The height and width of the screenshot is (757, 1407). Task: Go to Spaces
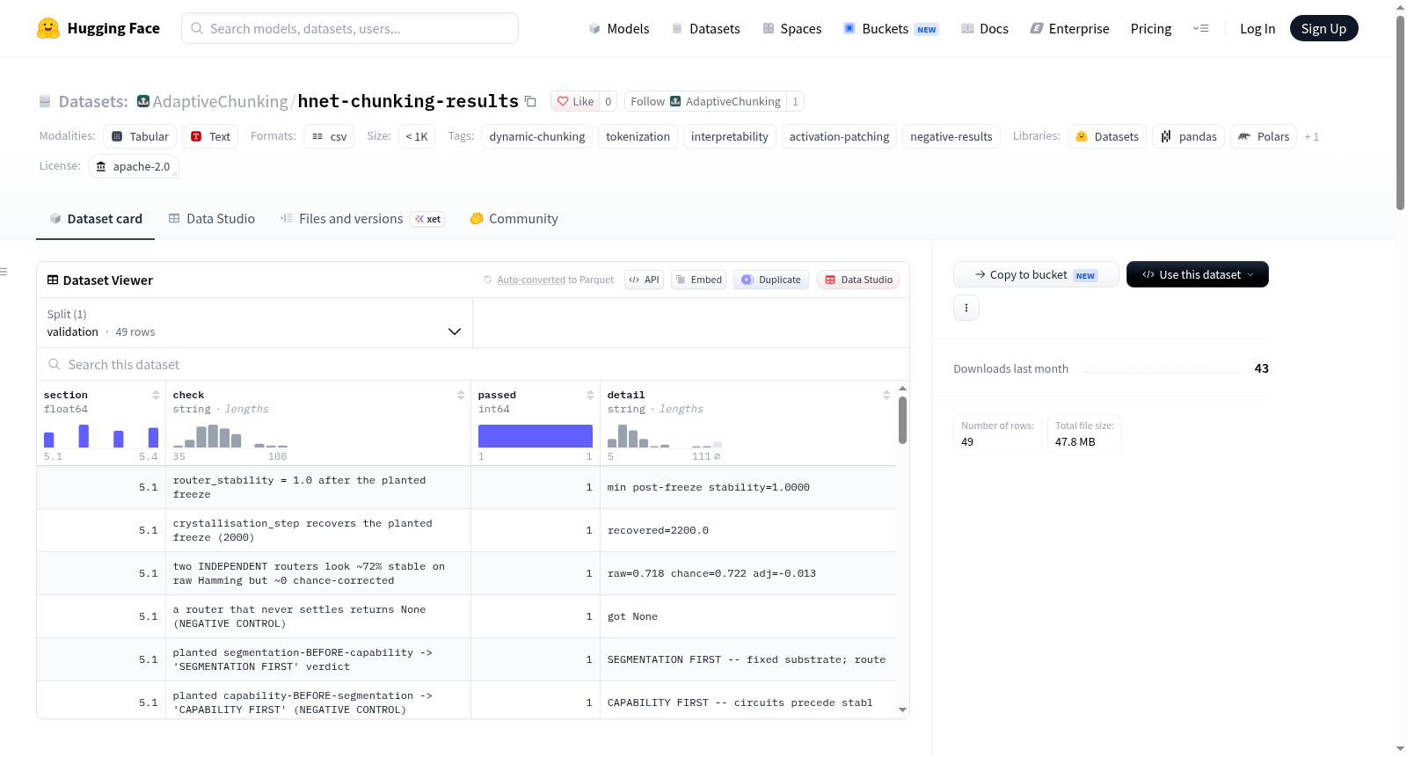click(792, 28)
